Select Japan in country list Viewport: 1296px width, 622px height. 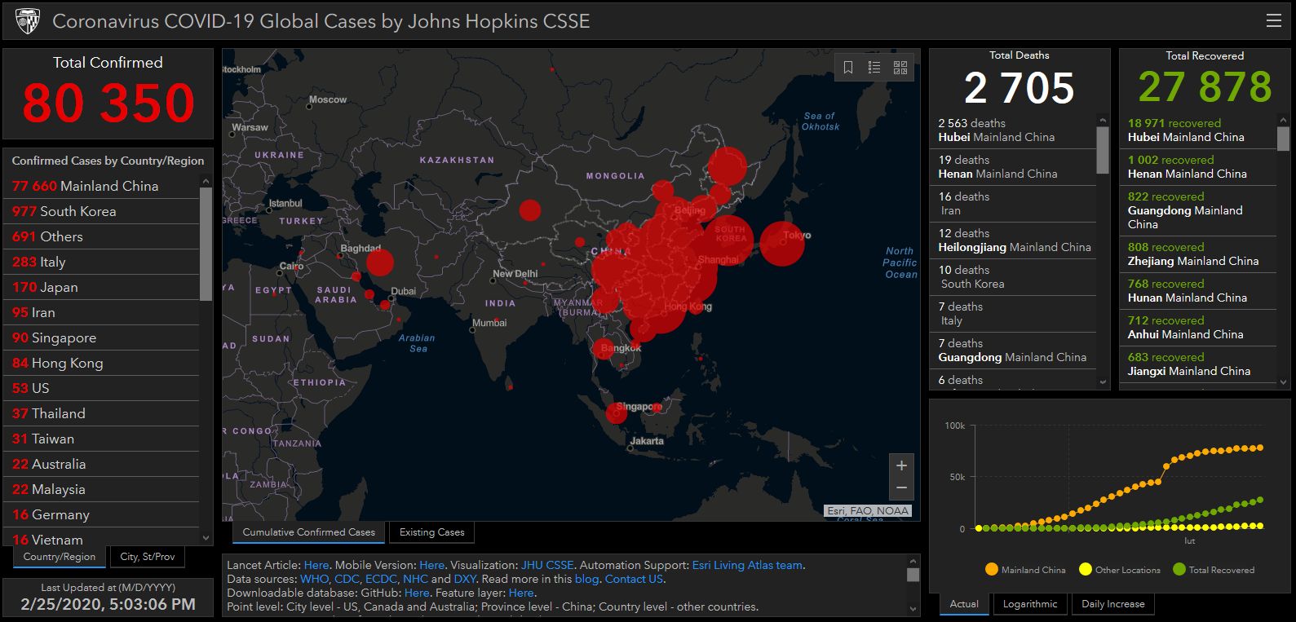[101, 287]
